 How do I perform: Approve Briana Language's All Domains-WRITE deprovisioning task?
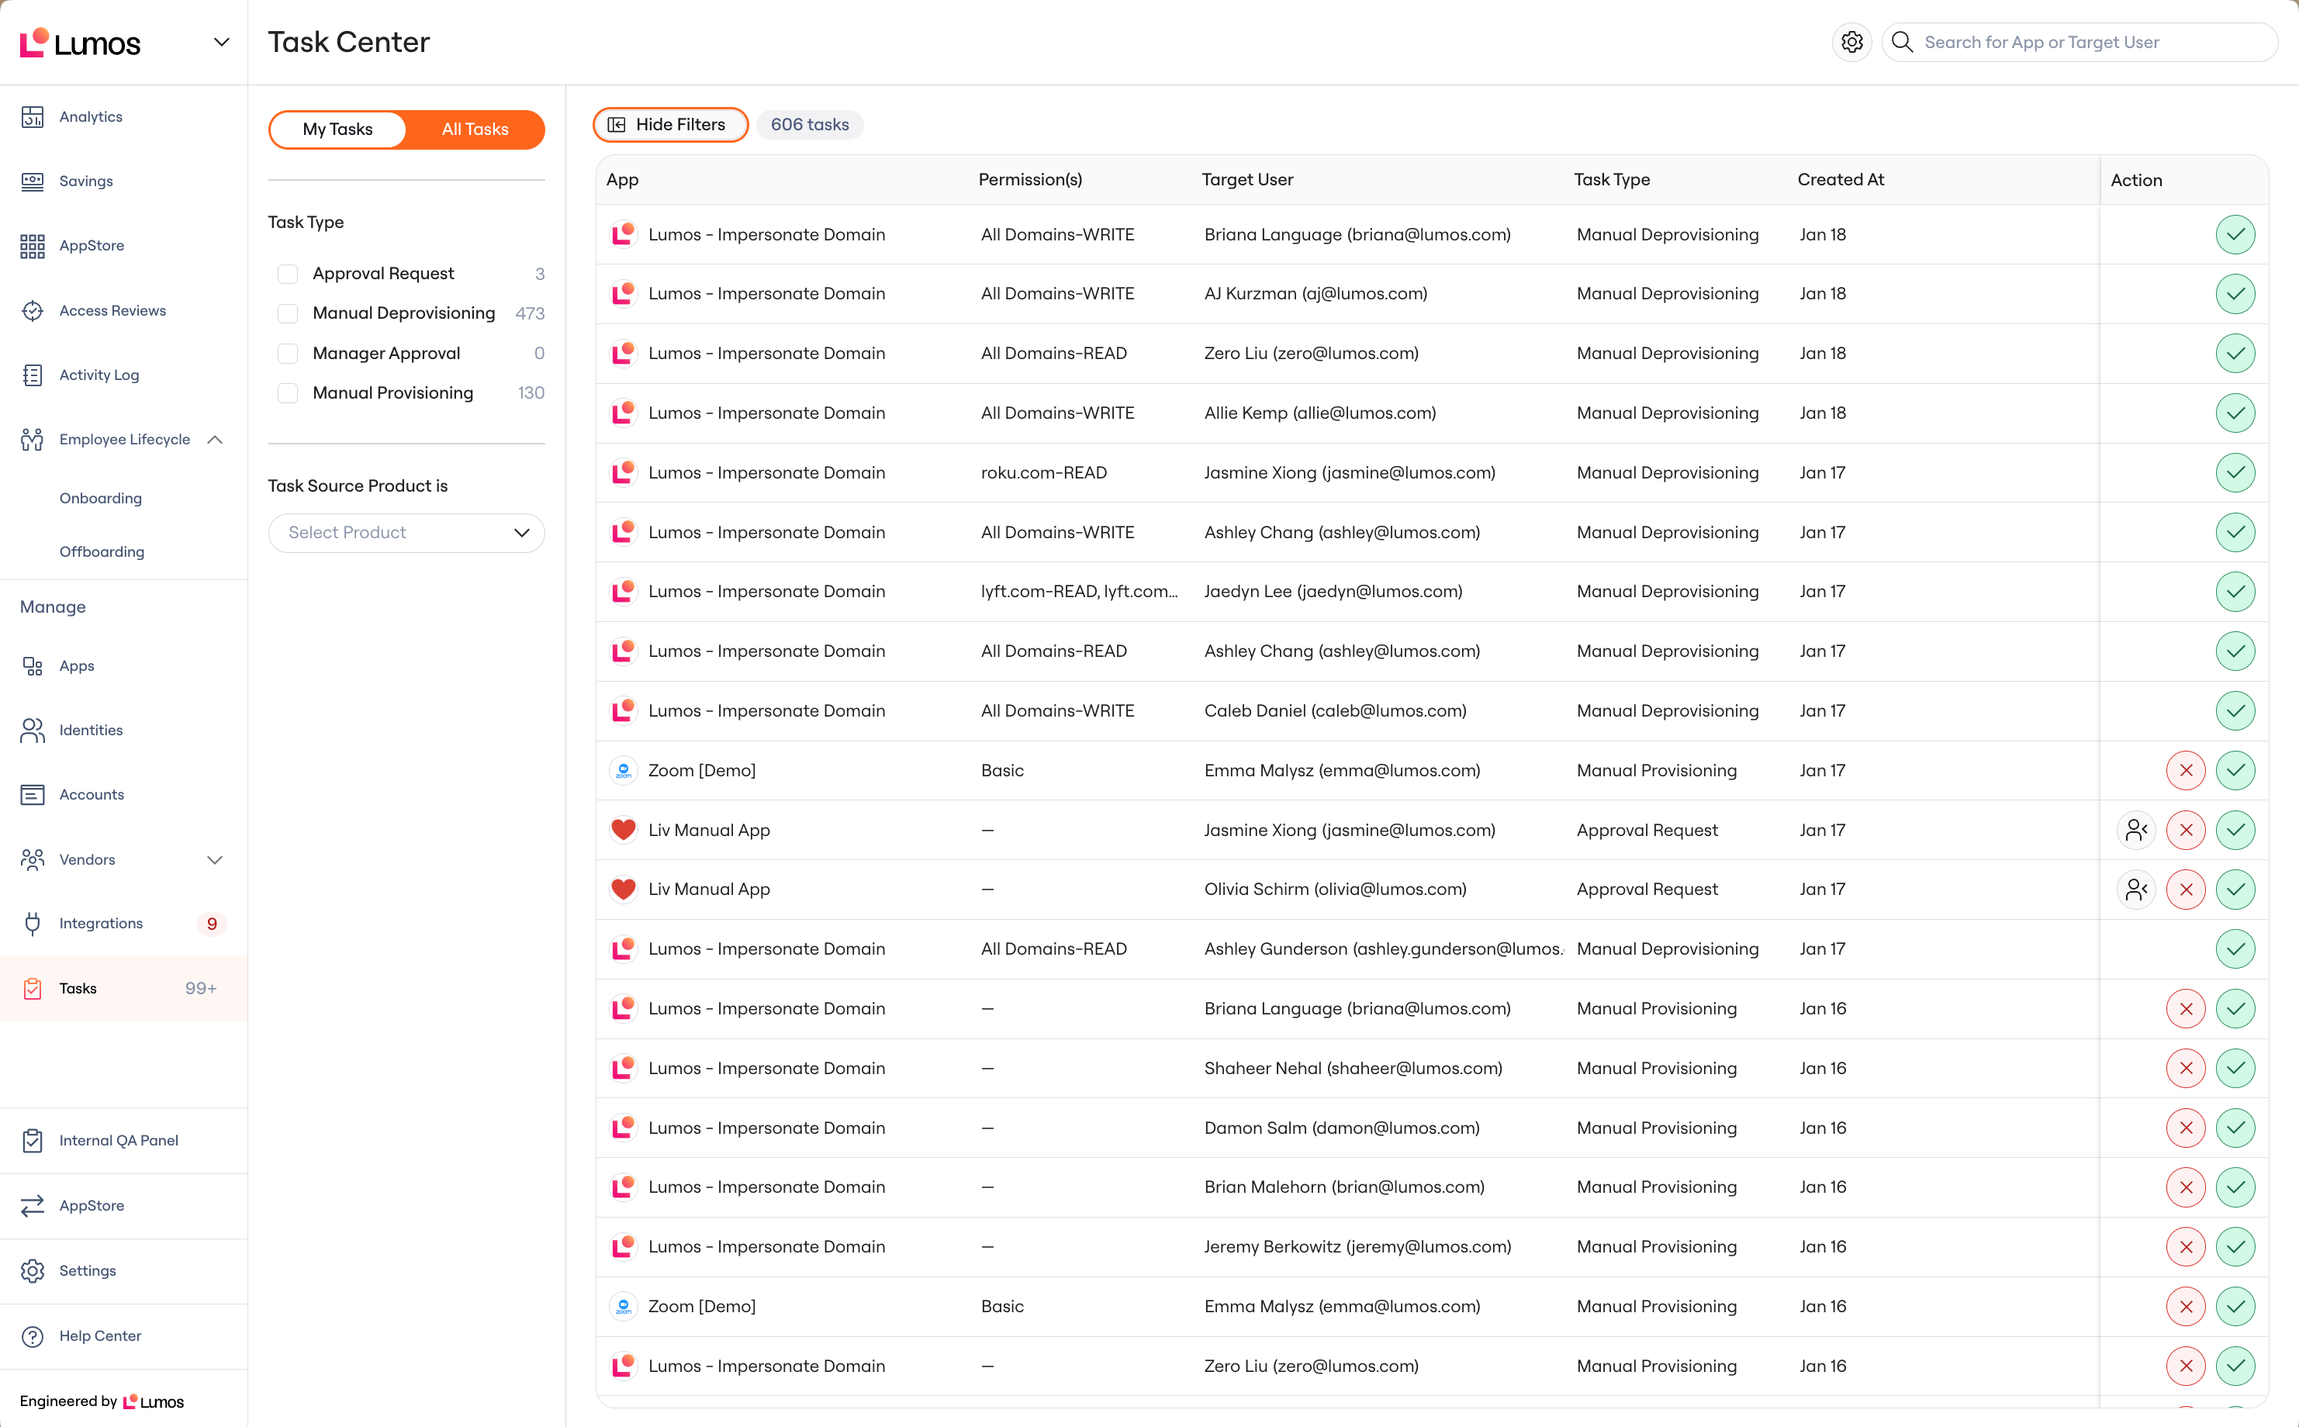[x=2235, y=234]
